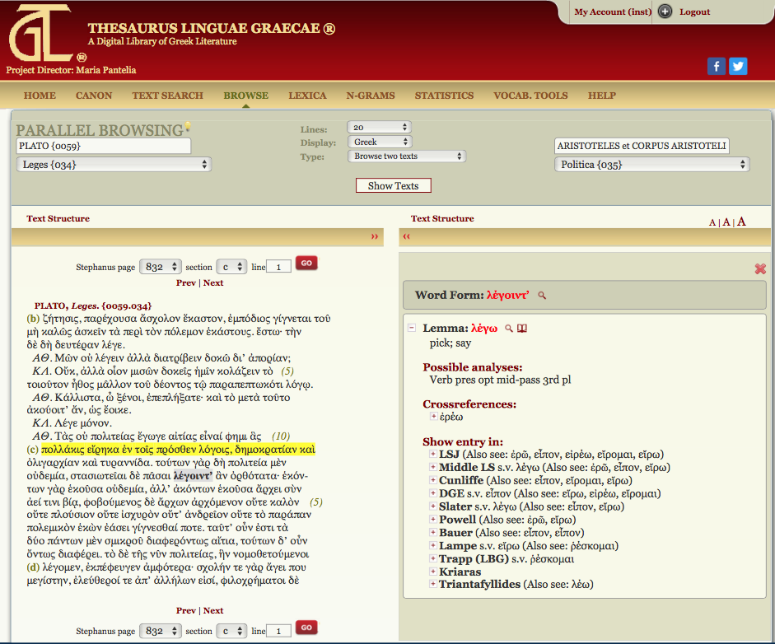Expand the ἐρέω crossreference
Screen dimensions: 775x644
433,418
